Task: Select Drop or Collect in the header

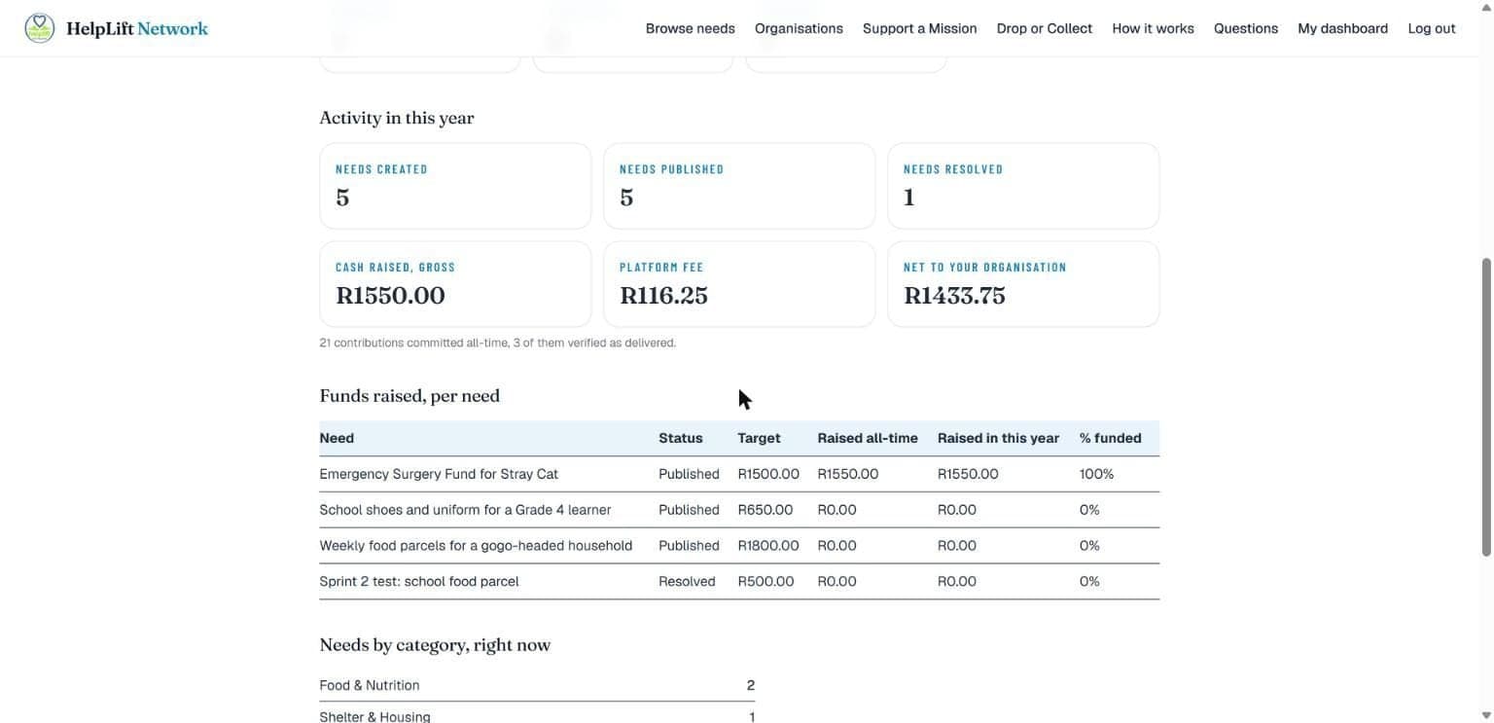Action: click(x=1044, y=28)
